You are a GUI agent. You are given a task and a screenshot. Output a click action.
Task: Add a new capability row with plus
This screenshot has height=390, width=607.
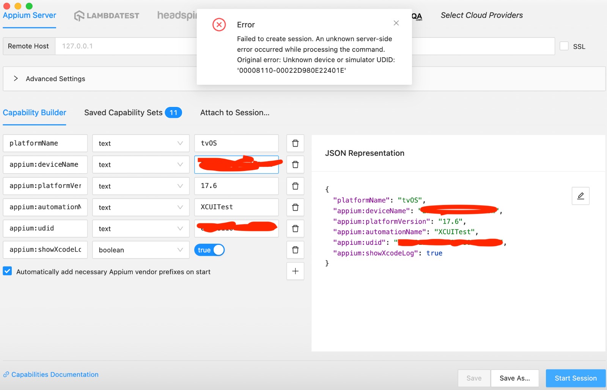pyautogui.click(x=295, y=271)
